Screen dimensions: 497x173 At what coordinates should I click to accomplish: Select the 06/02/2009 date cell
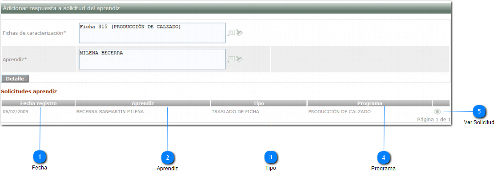pyautogui.click(x=14, y=112)
